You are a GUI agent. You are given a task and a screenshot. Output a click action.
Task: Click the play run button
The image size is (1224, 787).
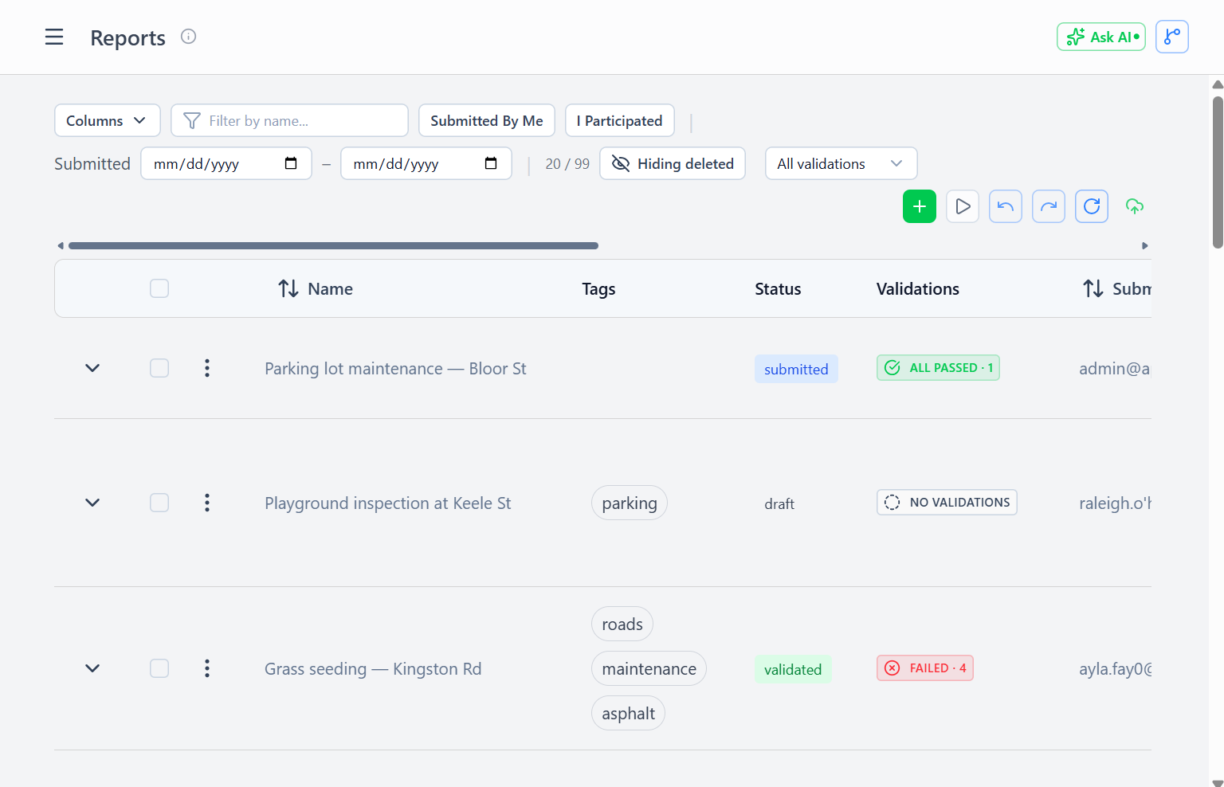pos(962,206)
